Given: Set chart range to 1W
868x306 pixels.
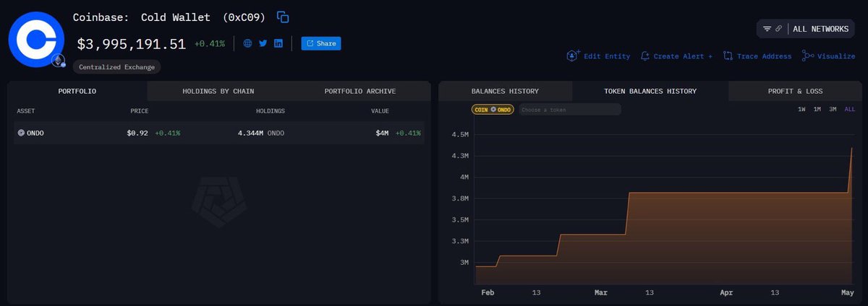Looking at the screenshot, I should (x=801, y=109).
